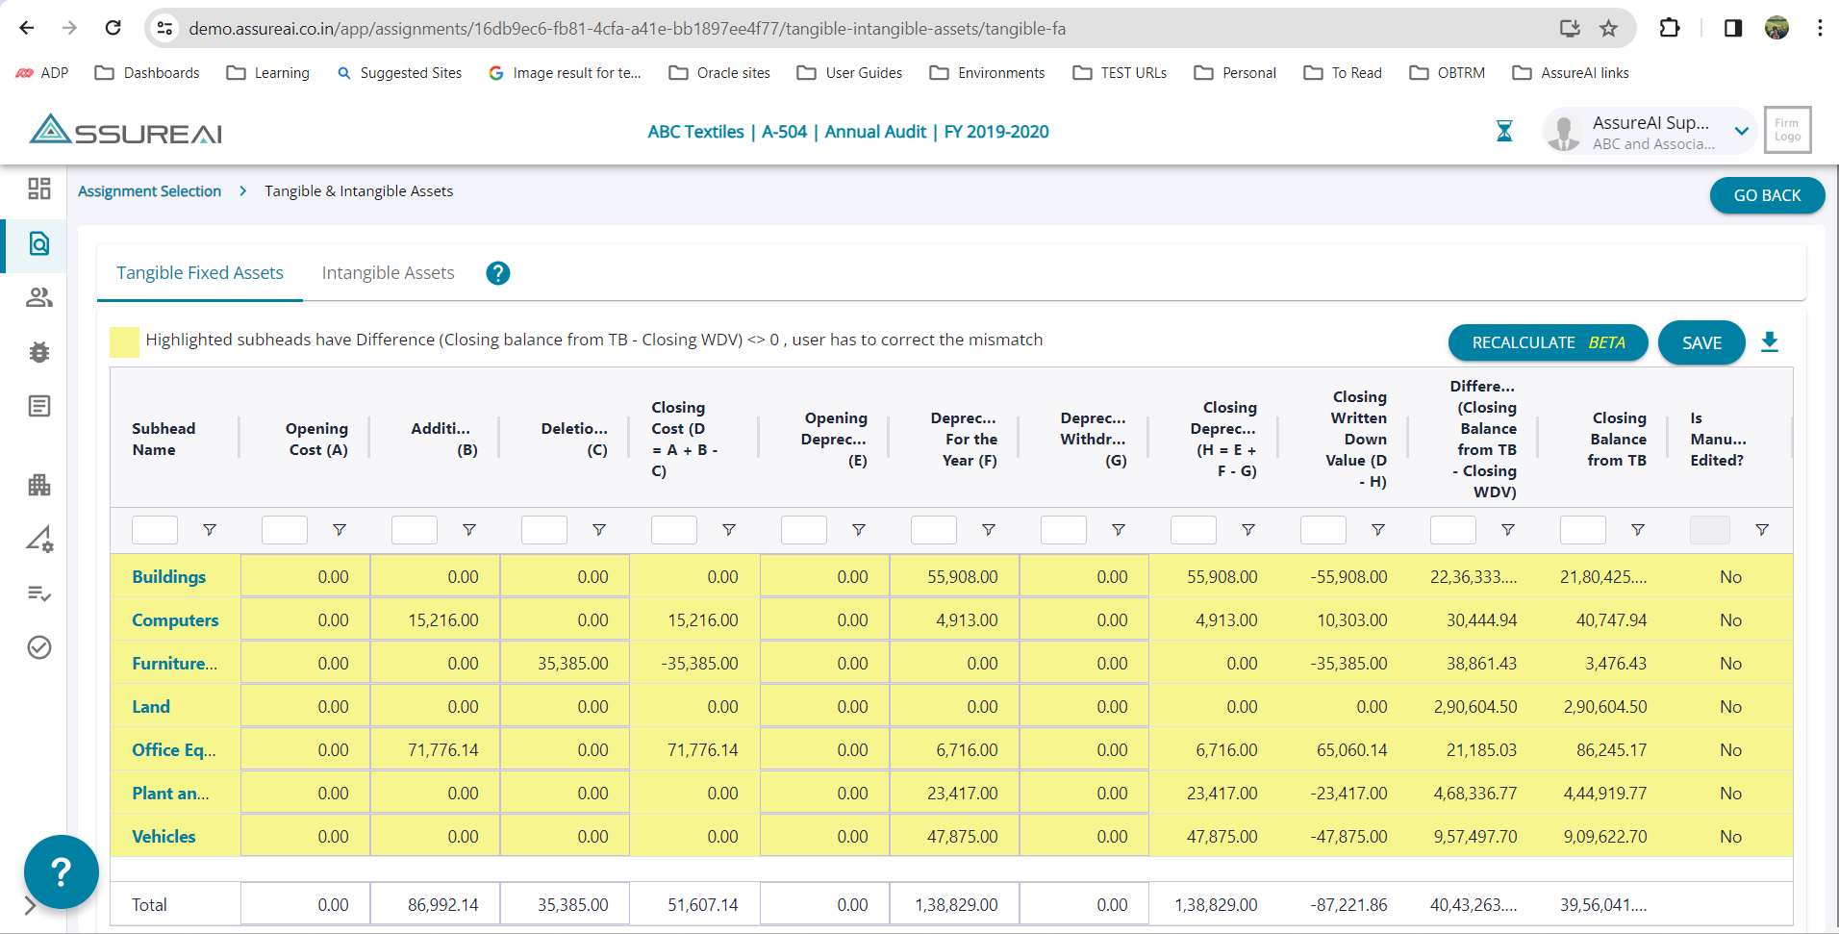This screenshot has height=934, width=1839.
Task: Open the Buildings subhead link
Action: pyautogui.click(x=168, y=577)
